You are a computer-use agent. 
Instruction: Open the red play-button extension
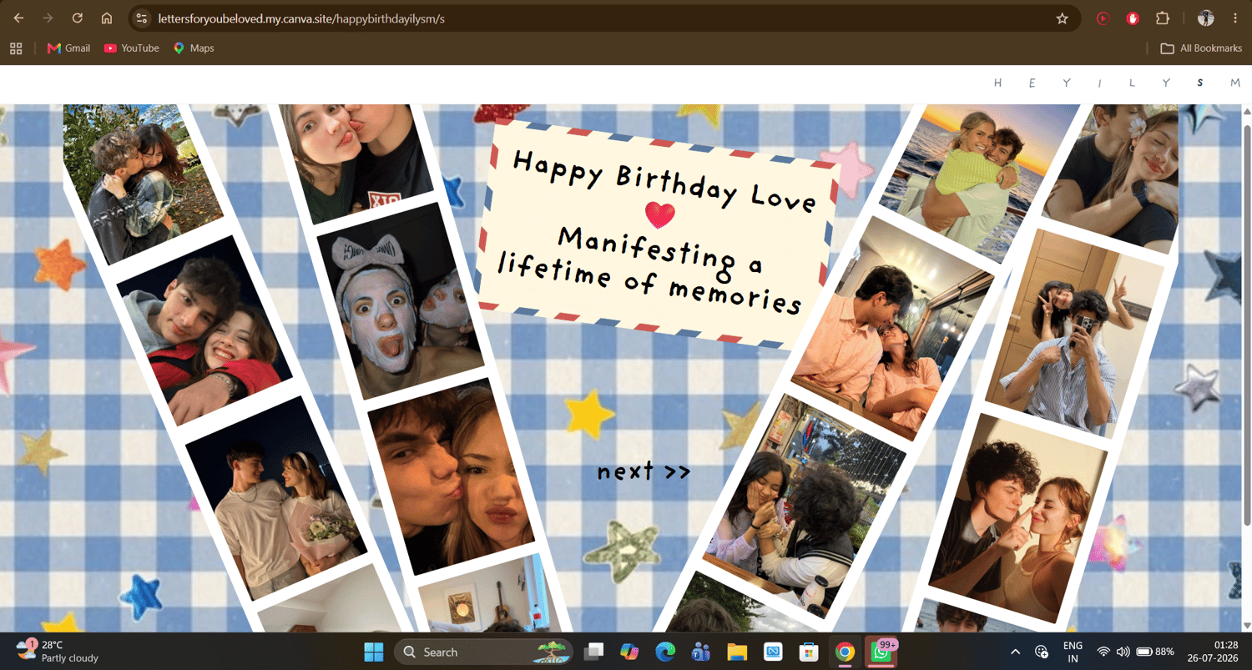pyautogui.click(x=1103, y=18)
